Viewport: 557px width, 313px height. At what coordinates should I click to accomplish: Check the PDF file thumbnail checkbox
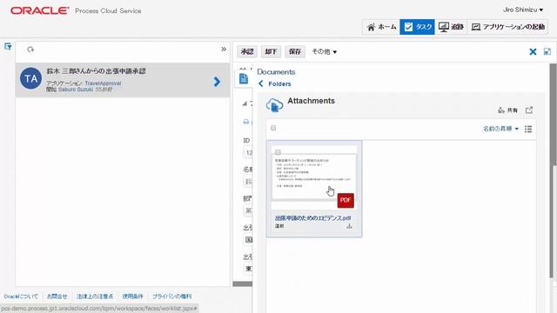278,152
